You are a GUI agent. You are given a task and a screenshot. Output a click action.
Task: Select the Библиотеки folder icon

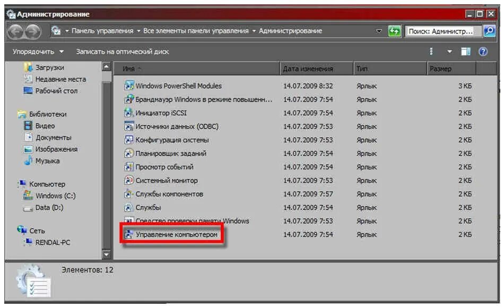coord(22,114)
